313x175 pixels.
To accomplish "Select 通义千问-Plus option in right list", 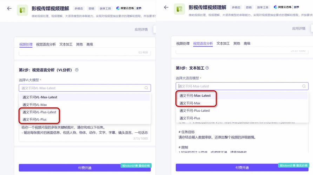I will [x=242, y=118].
